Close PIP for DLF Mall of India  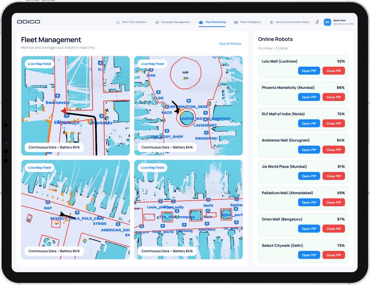335,123
